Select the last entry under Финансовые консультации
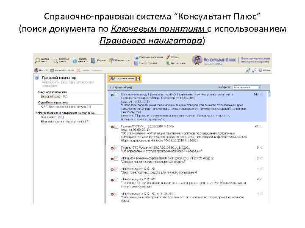 click(65, 122)
